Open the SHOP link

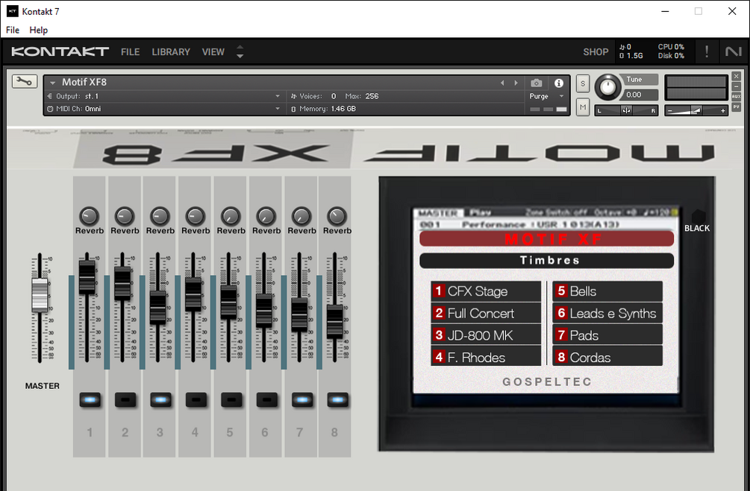tap(596, 51)
